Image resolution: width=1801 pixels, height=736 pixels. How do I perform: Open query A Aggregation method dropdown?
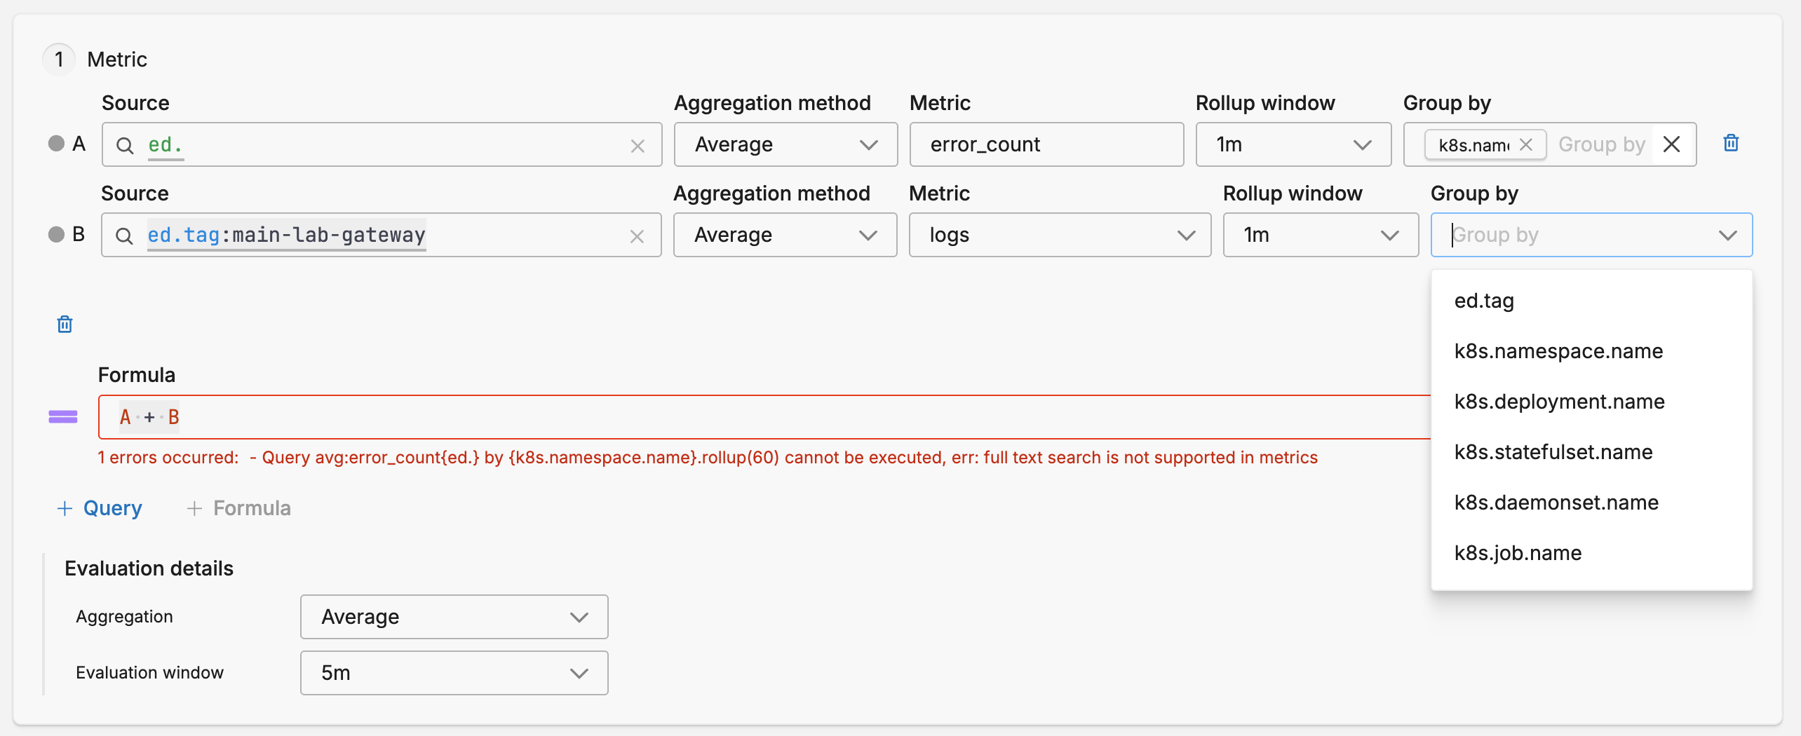[x=785, y=144]
